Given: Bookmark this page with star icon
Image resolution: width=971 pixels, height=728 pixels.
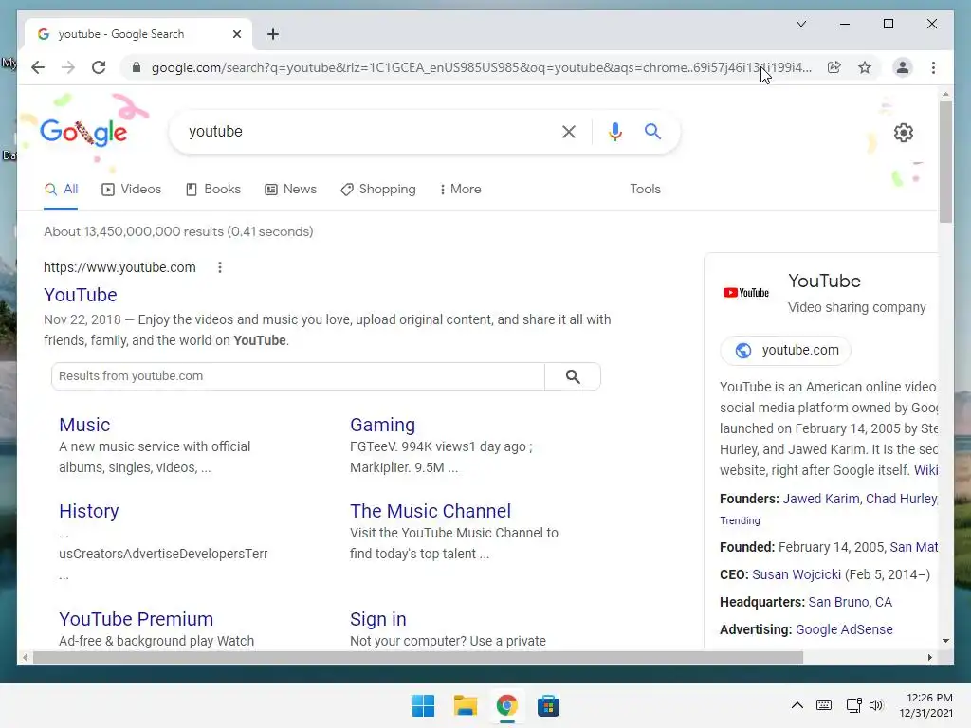Looking at the screenshot, I should (865, 67).
